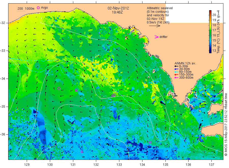The width and height of the screenshot is (229, 168).
Task: Select the thick ANMN current arrow near 136.5E
Action: pos(200,127)
